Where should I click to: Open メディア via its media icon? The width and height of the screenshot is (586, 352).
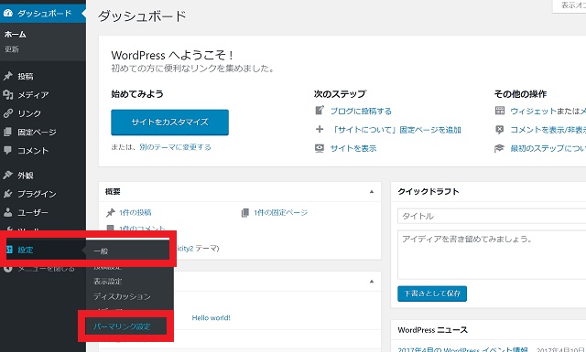[8, 95]
